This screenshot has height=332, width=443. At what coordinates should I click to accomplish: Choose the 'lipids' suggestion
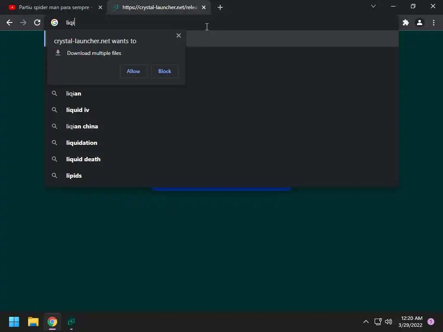click(221, 176)
